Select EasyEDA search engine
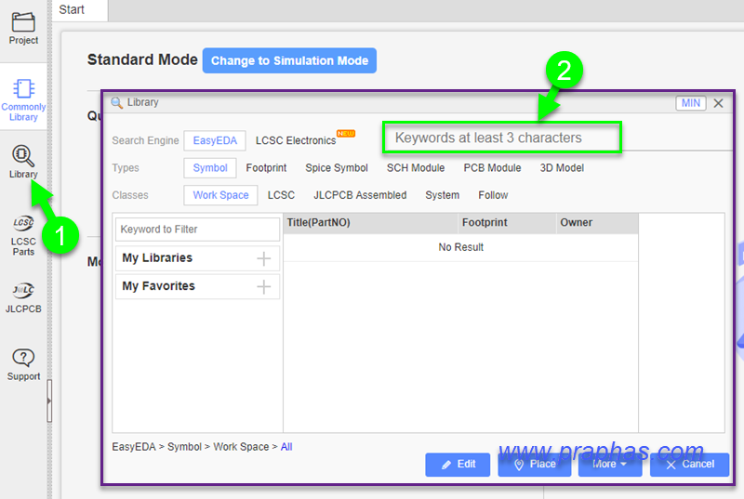 point(215,140)
